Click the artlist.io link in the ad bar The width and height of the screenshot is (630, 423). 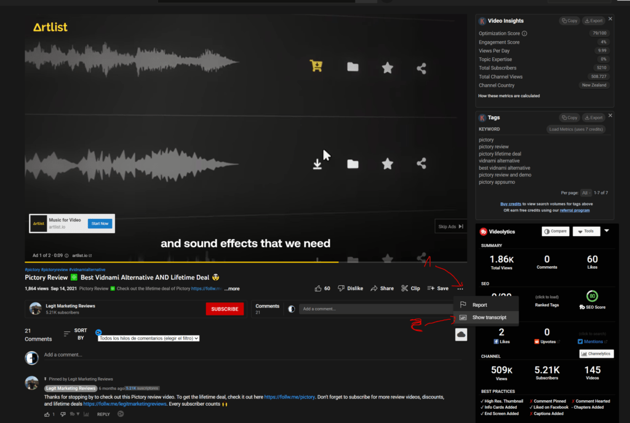pos(82,256)
